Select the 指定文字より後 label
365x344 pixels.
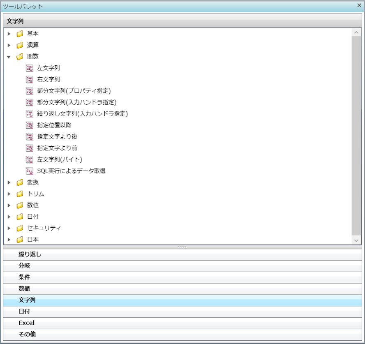pyautogui.click(x=57, y=136)
